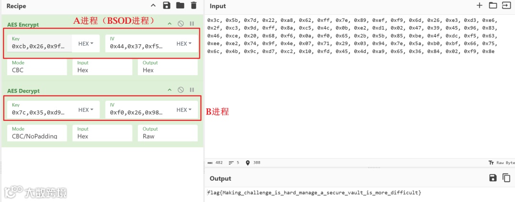Set a breakpoint on AES Decrypt
Image resolution: width=515 pixels, height=202 pixels.
pyautogui.click(x=192, y=90)
